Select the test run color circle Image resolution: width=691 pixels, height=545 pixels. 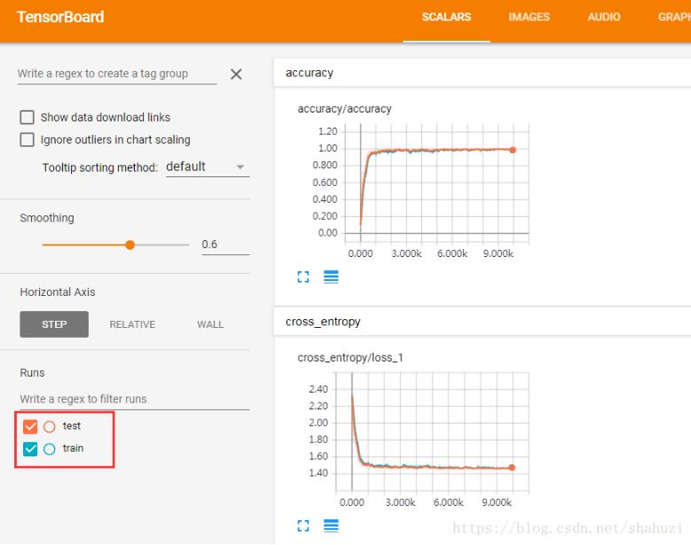pyautogui.click(x=50, y=426)
